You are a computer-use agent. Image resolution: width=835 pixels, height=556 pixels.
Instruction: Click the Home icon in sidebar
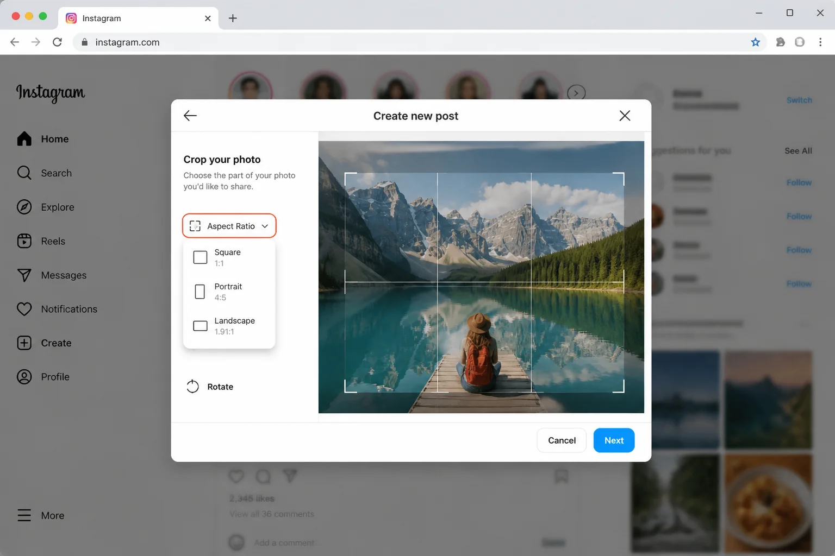[x=24, y=139]
